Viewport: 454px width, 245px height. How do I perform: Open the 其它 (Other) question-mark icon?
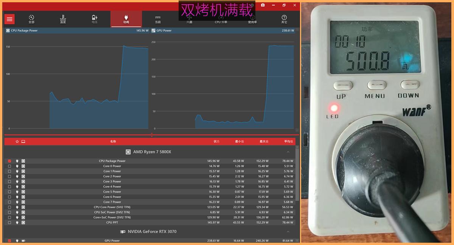coord(284,19)
